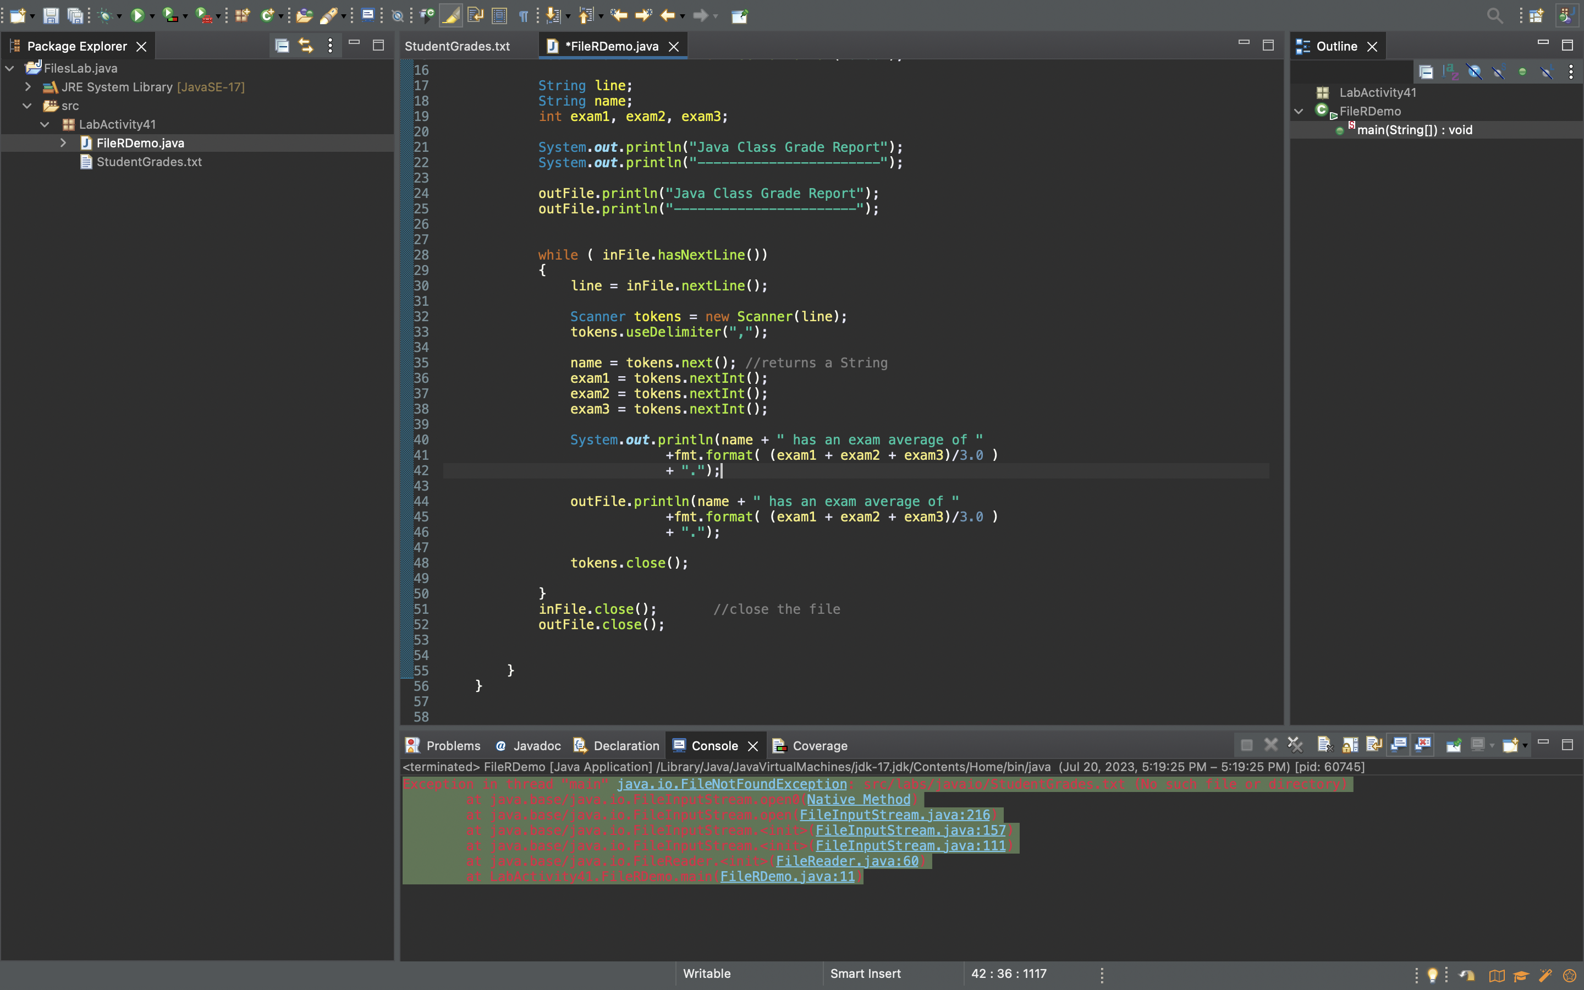Switch to the Coverage tab
The height and width of the screenshot is (990, 1584).
[810, 746]
